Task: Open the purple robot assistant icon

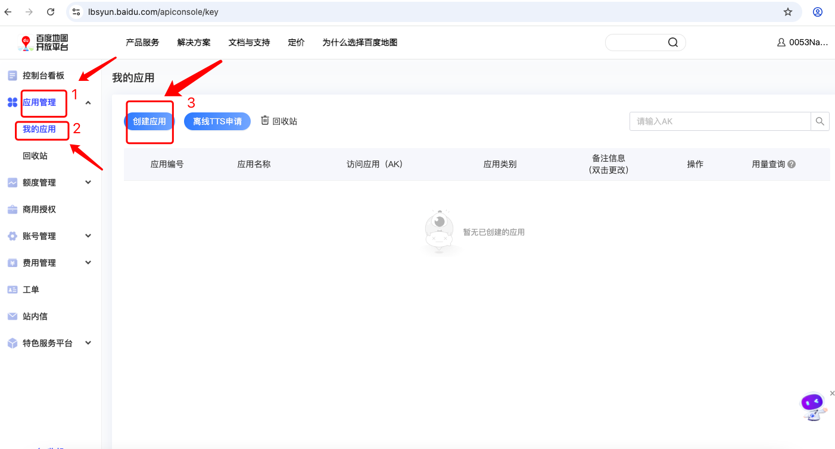Action: (813, 407)
